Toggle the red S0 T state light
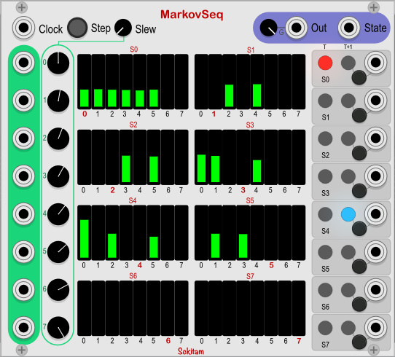Screen dimensions: 395x357 tap(325, 63)
